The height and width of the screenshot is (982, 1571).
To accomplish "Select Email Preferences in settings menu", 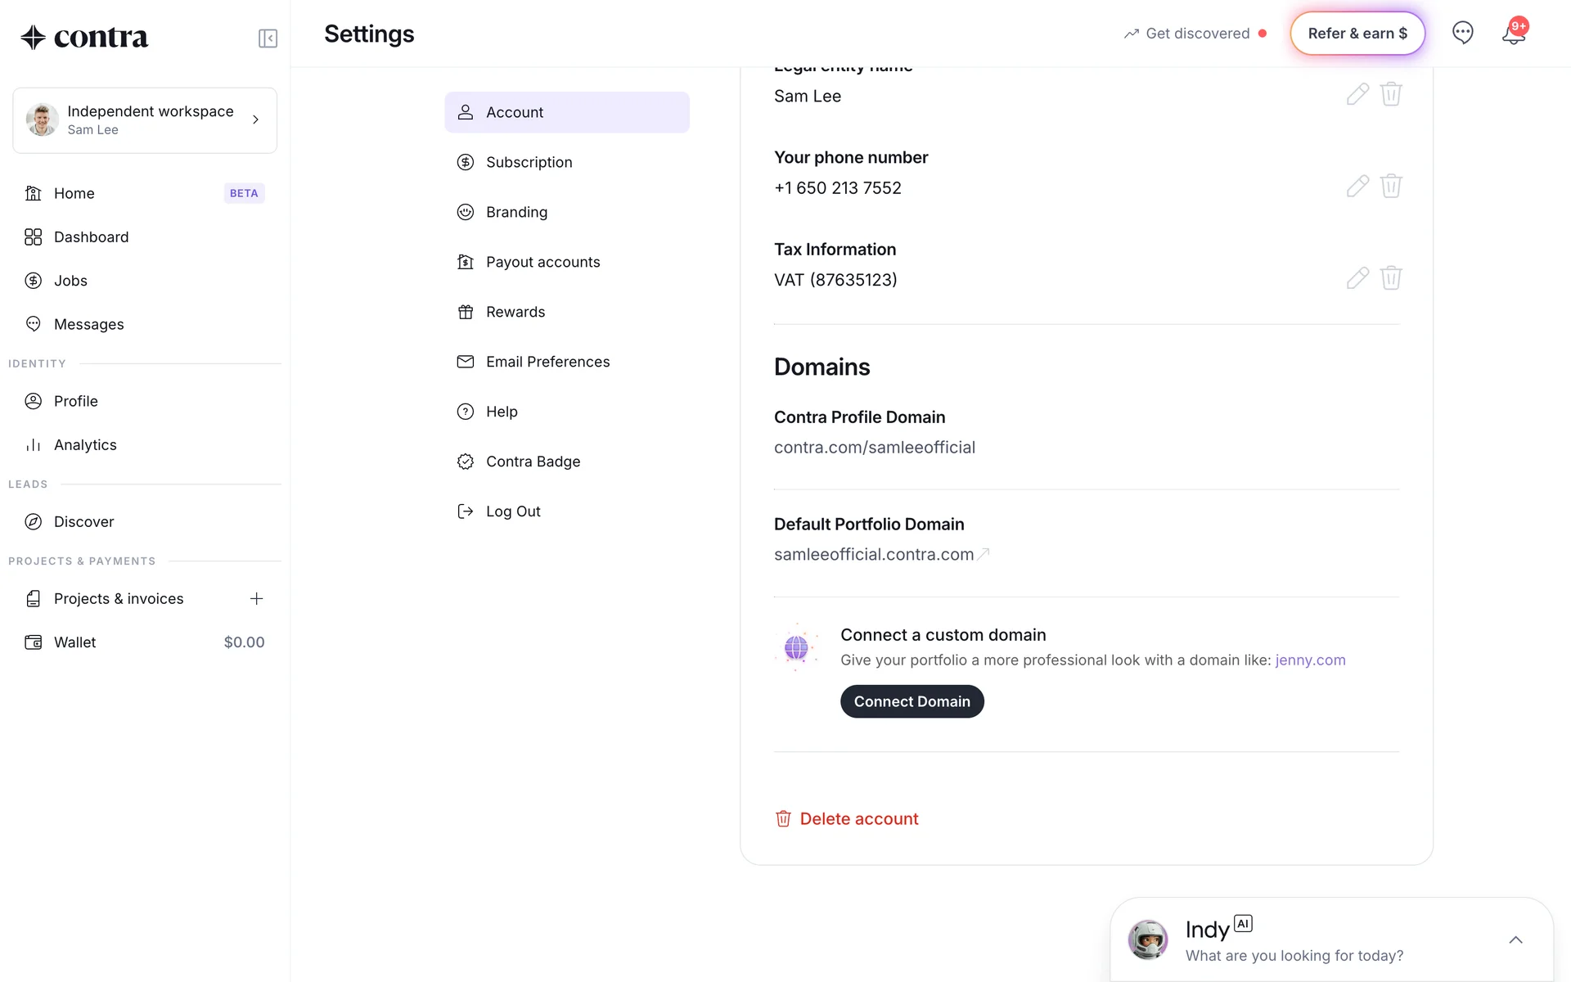I will 547,362.
